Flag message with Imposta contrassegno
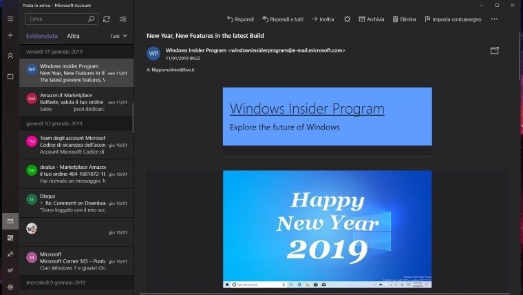The image size is (523, 295). (x=453, y=19)
